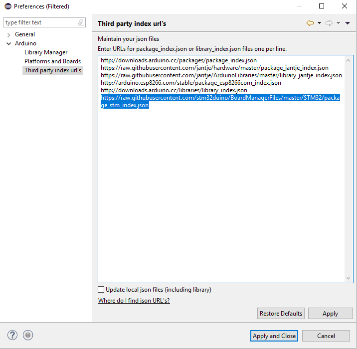The height and width of the screenshot is (349, 357).
Task: Close the Preferences dialog window
Action: [x=345, y=6]
